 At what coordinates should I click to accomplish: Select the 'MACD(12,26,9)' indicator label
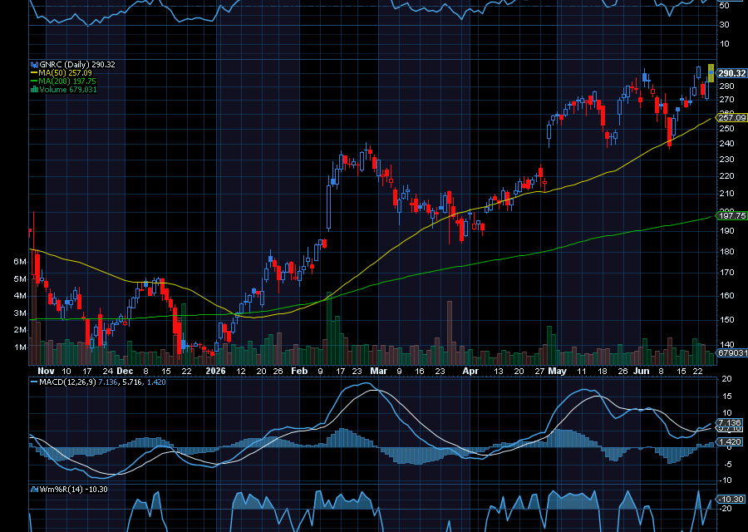tap(68, 382)
